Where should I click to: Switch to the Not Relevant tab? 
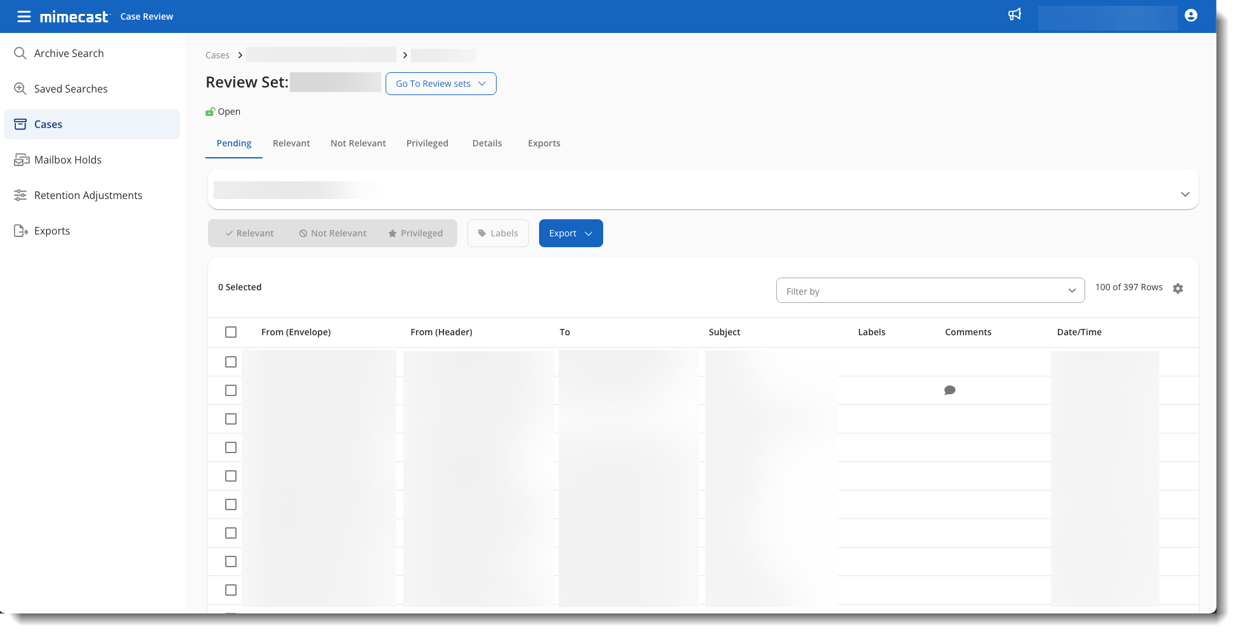pos(358,143)
